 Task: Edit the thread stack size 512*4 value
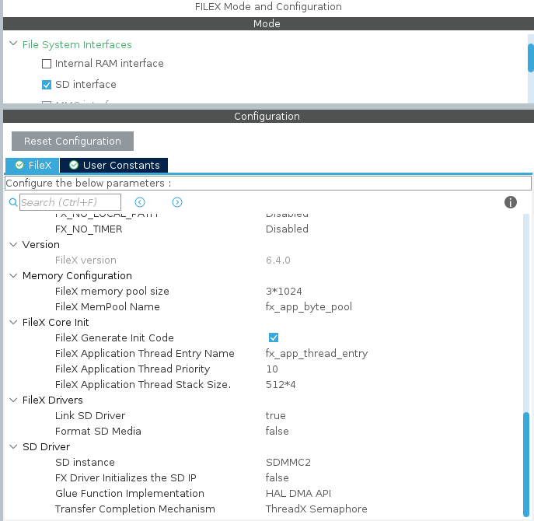[x=281, y=385]
